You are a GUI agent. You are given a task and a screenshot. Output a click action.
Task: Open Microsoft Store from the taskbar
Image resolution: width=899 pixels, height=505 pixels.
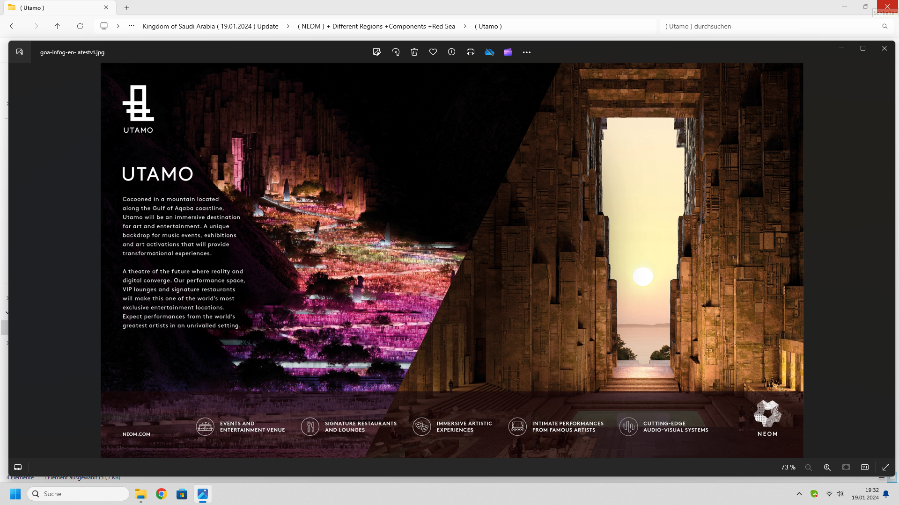pyautogui.click(x=182, y=494)
